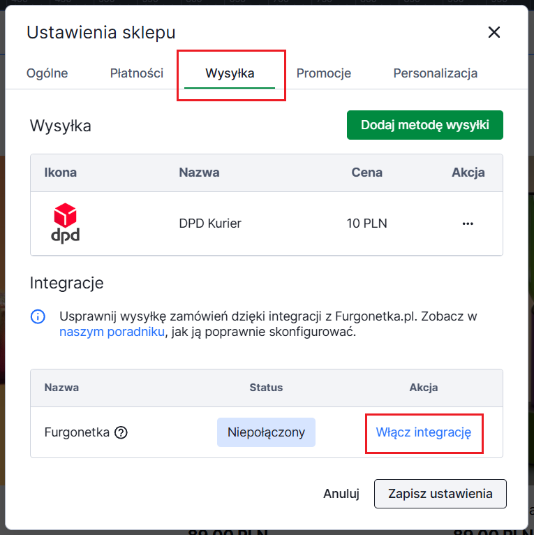Cancel with the Anuluj button
The height and width of the screenshot is (535, 534).
[341, 494]
